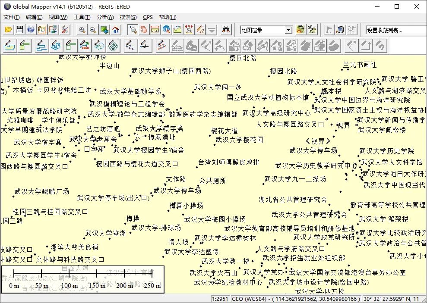Select the freehand trace line tool

pyautogui.click(x=55, y=45)
